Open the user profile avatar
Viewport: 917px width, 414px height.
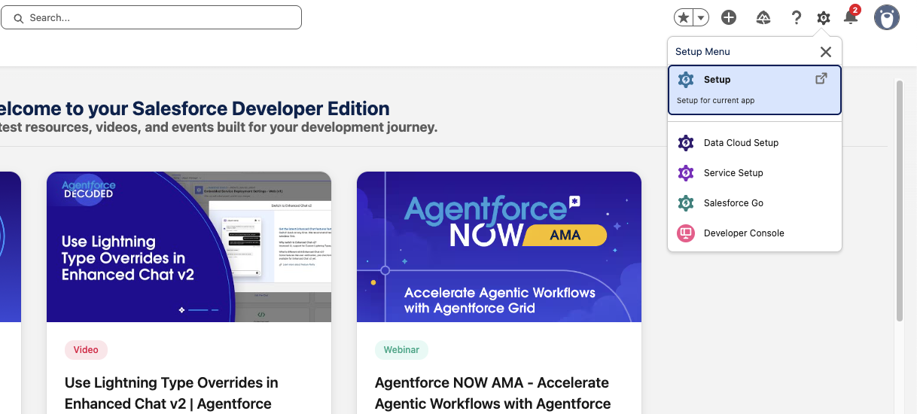[x=886, y=17]
